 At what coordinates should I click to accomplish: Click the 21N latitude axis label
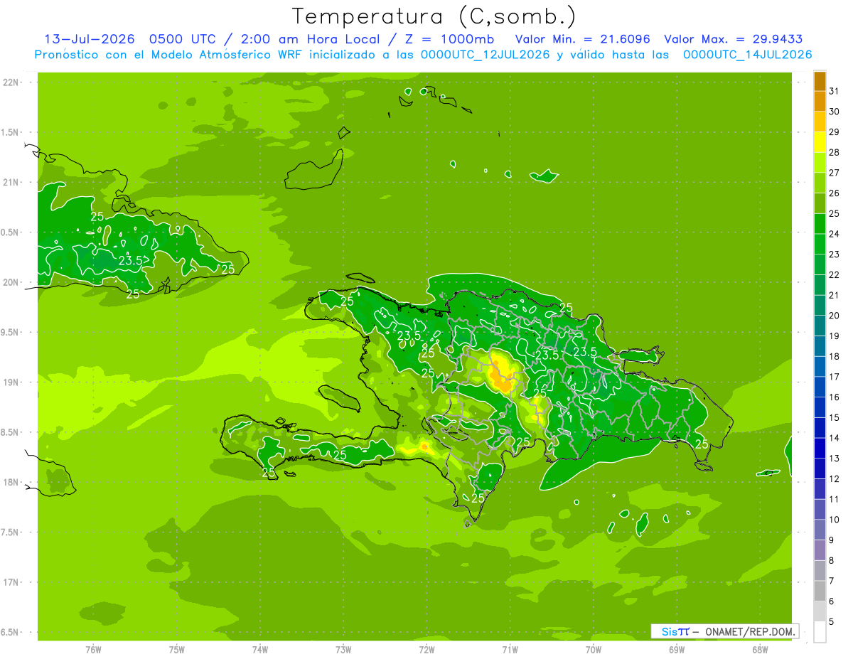12,182
